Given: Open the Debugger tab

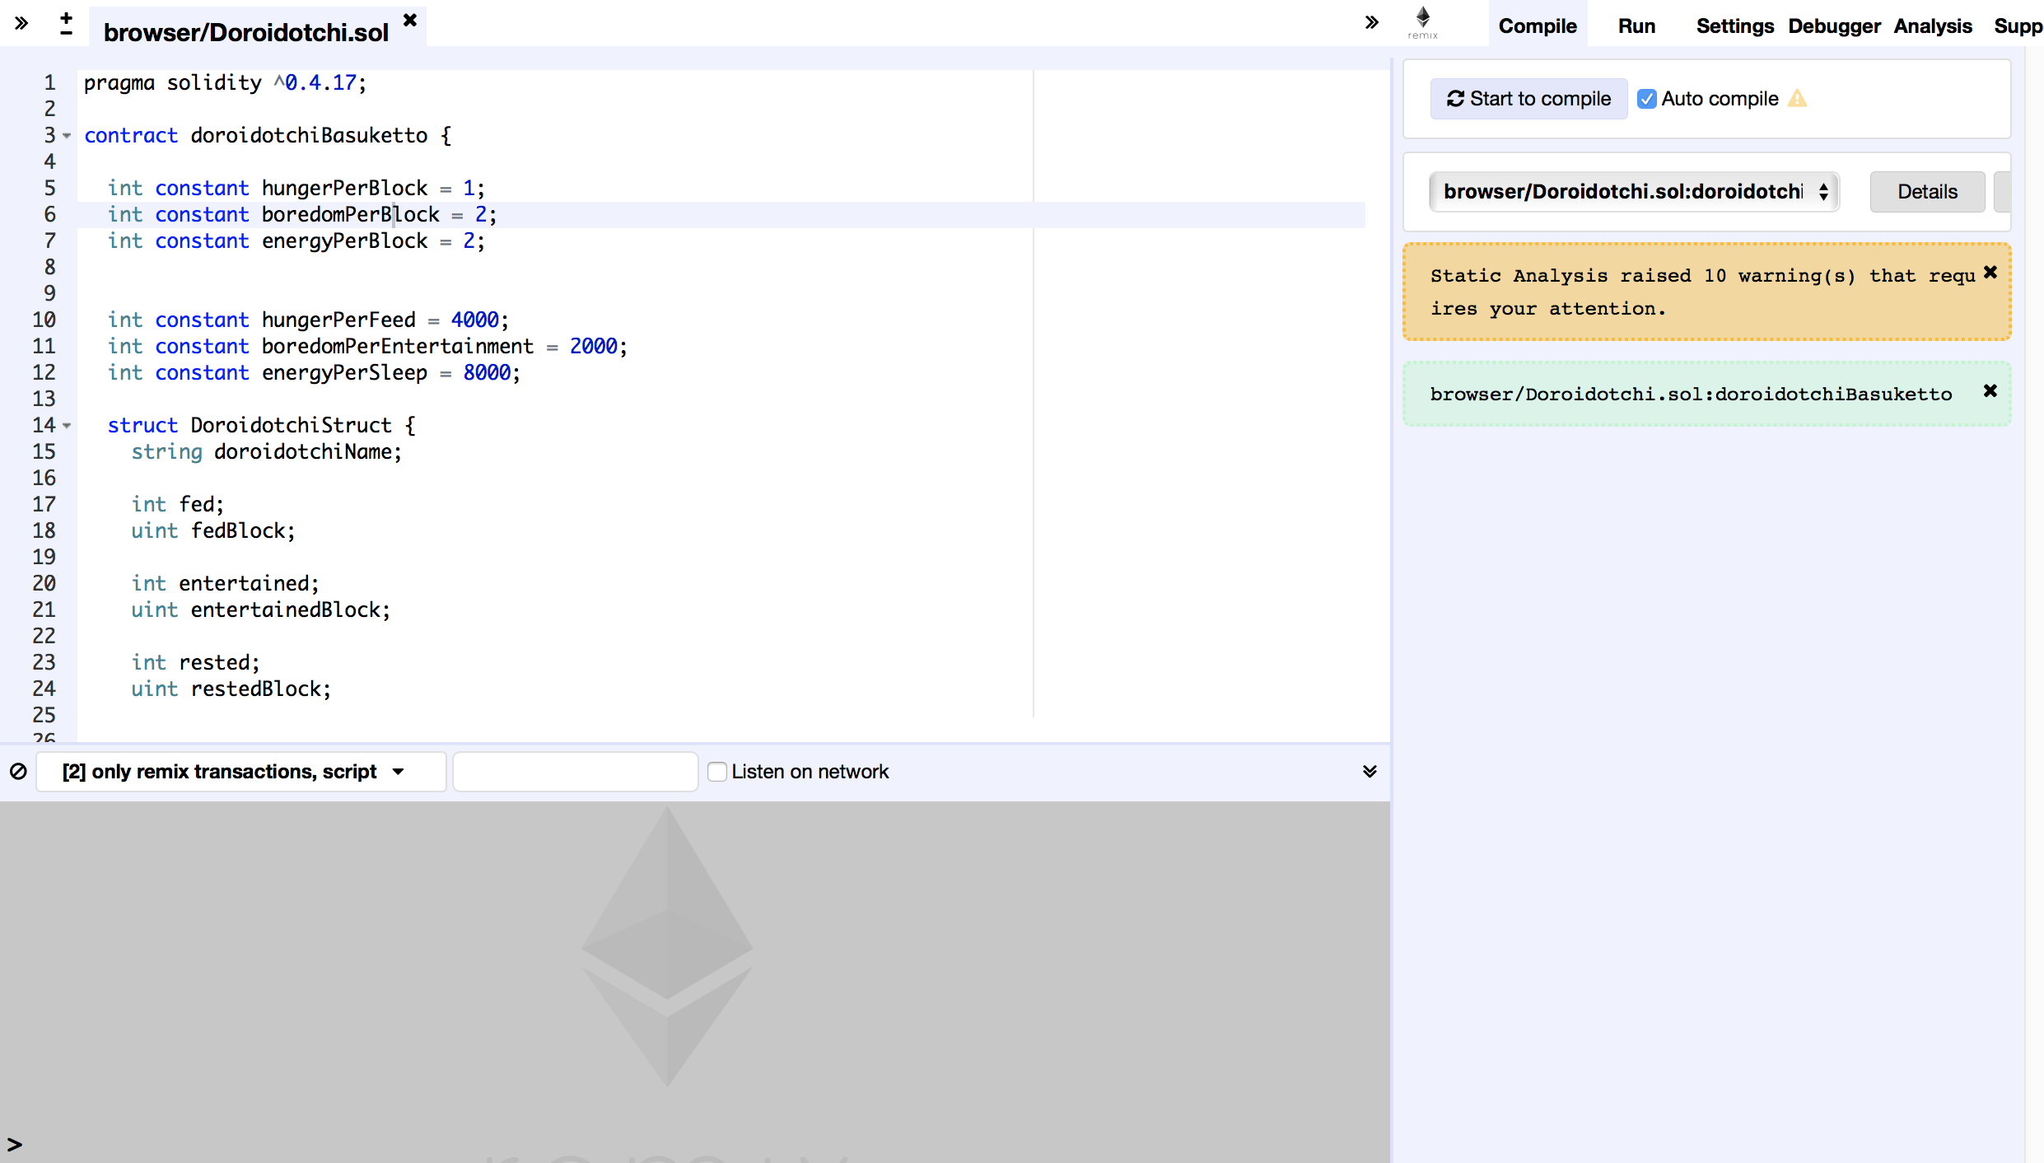Looking at the screenshot, I should tap(1834, 26).
